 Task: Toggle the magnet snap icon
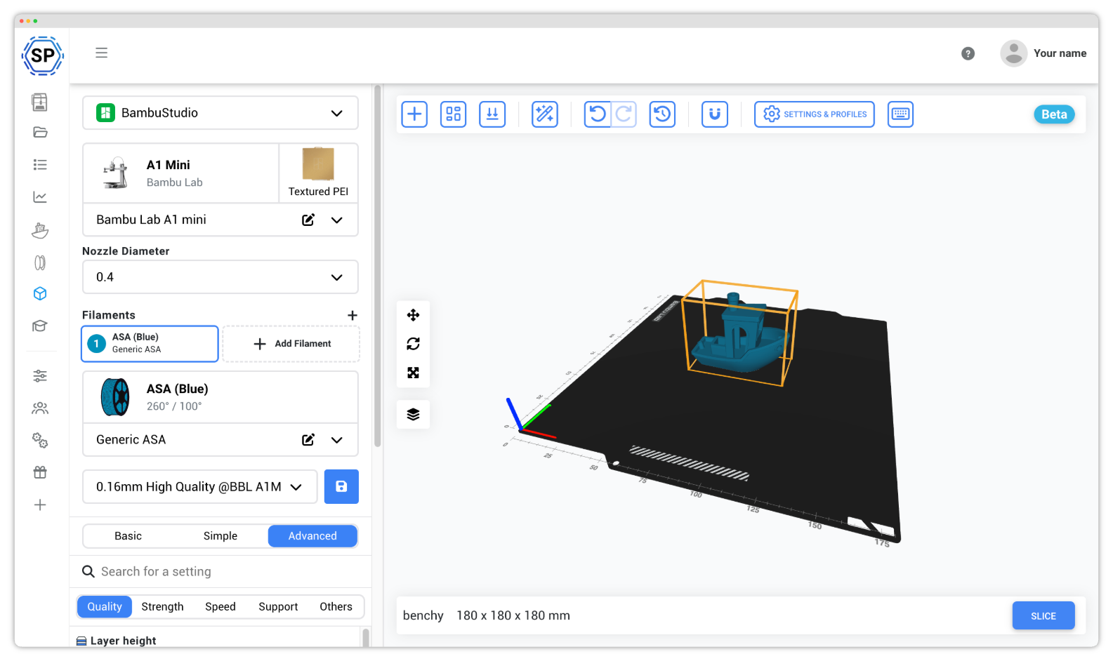point(715,114)
